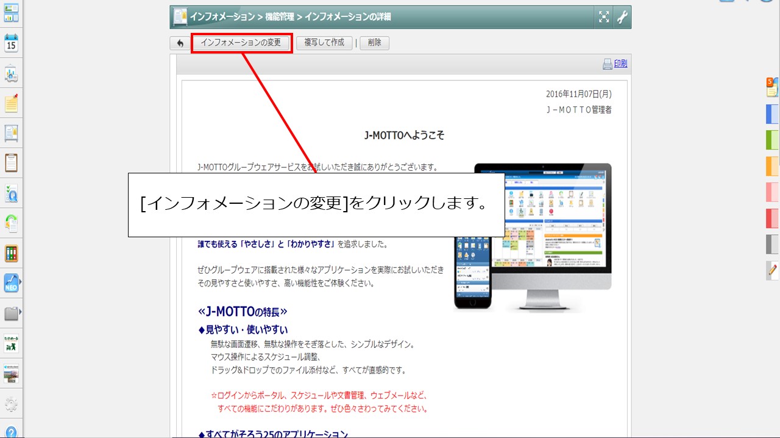Open the たのめーる sidebar icon

coord(11,344)
